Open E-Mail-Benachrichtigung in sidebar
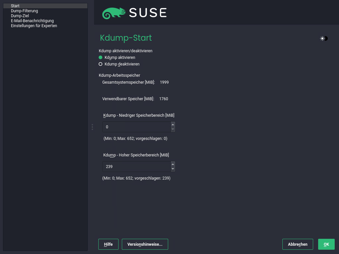This screenshot has width=339, height=254. [45, 21]
